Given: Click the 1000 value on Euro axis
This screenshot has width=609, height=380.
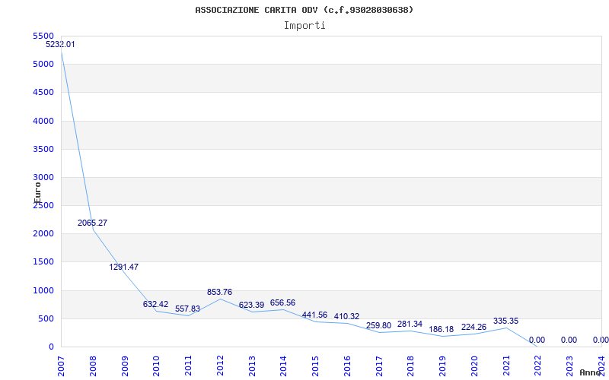Looking at the screenshot, I should click(x=43, y=290).
